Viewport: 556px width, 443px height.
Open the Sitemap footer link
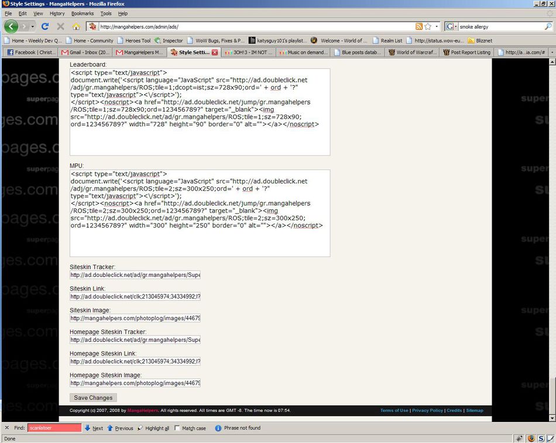475,410
